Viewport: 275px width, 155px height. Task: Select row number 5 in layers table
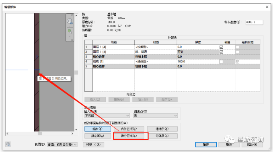(x=88, y=66)
